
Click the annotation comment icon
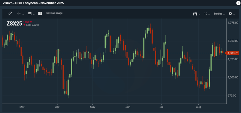[29, 13]
